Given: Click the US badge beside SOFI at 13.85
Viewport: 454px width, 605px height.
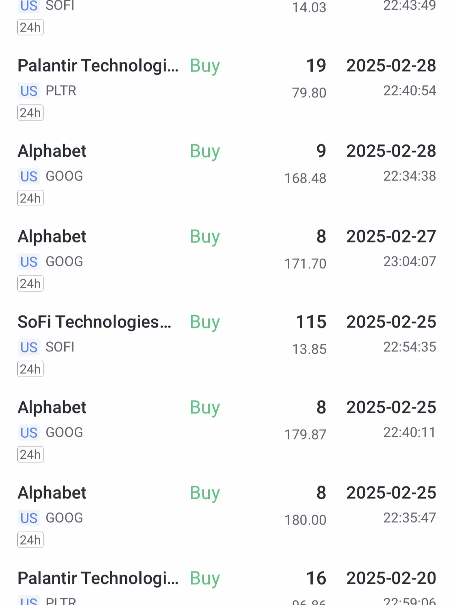Looking at the screenshot, I should click(29, 348).
